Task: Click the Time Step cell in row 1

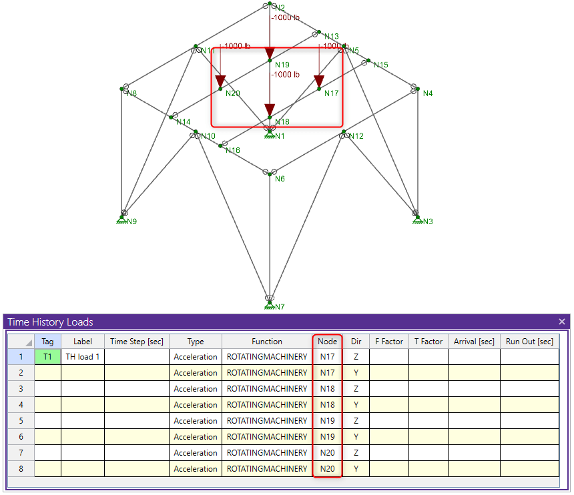Action: coord(136,357)
